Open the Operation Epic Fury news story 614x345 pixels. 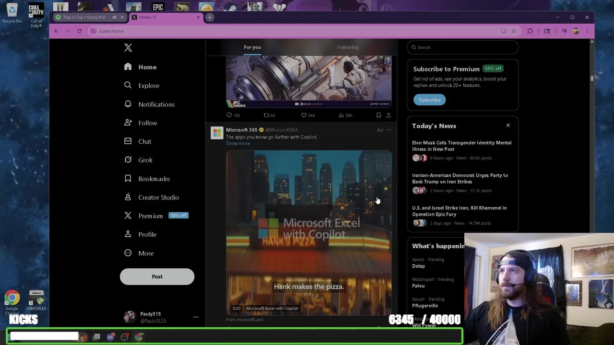click(459, 211)
